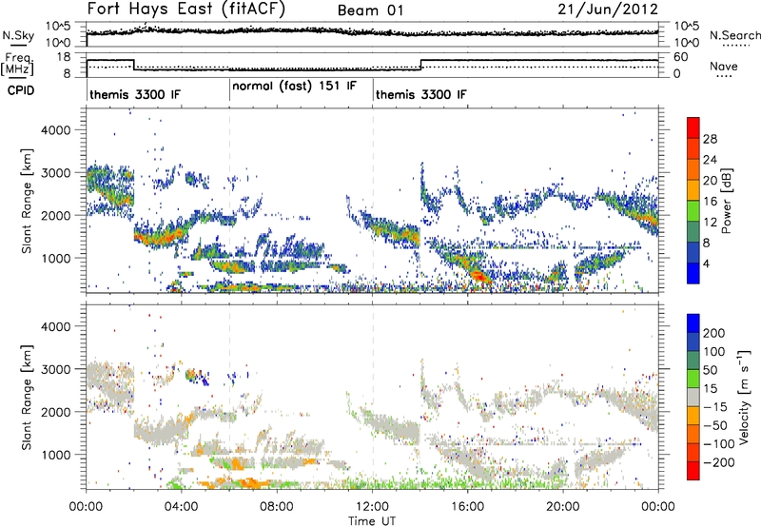Pick the blue top segment of Velocity bar
This screenshot has height=527, width=761.
point(693,323)
